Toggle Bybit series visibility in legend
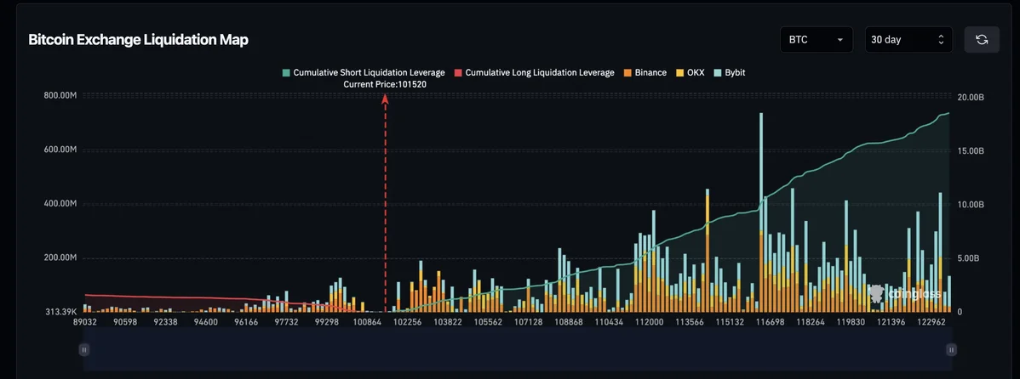 pos(731,73)
